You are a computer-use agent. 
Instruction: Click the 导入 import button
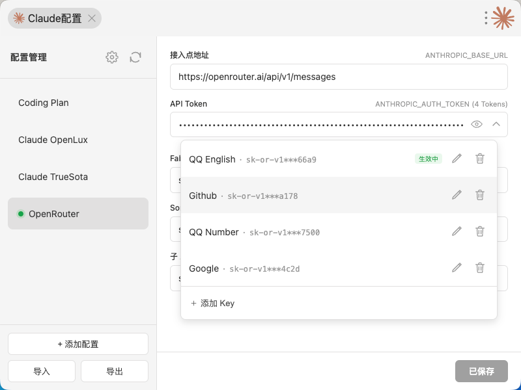[42, 371]
